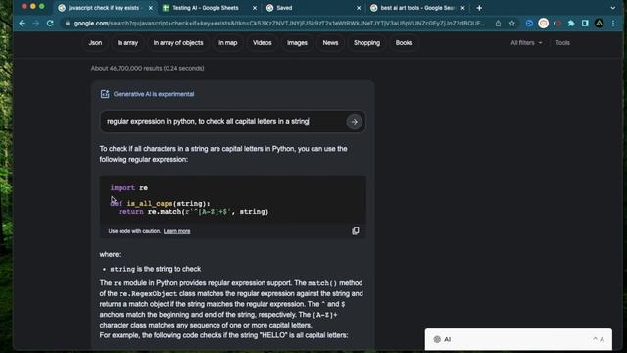The width and height of the screenshot is (627, 353).
Task: Open the Chrome profile avatar
Action: point(599,24)
